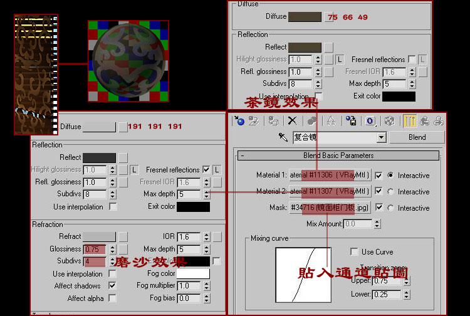Click map button beside brown Reflect swatch
The height and width of the screenshot is (316, 470).
(x=329, y=48)
